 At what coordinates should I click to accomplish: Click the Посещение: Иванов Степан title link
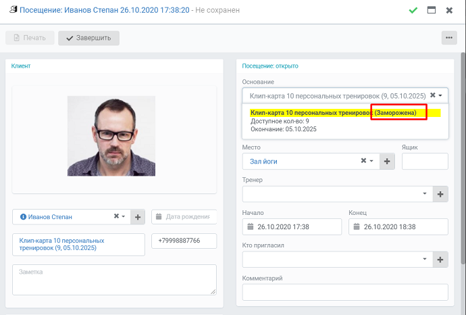105,10
